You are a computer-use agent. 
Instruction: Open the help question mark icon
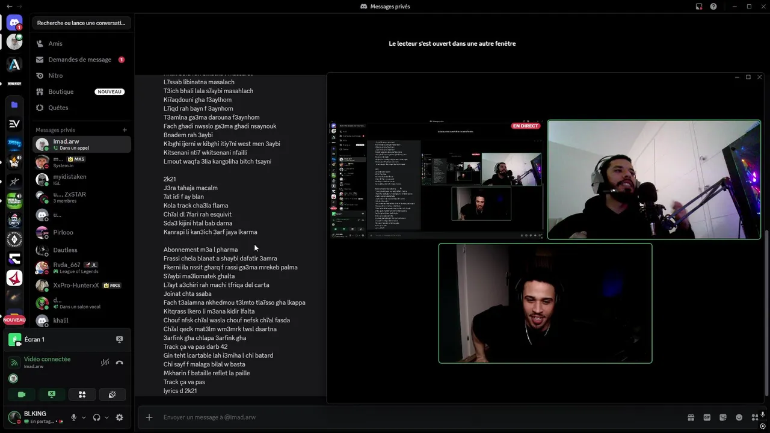tap(713, 7)
